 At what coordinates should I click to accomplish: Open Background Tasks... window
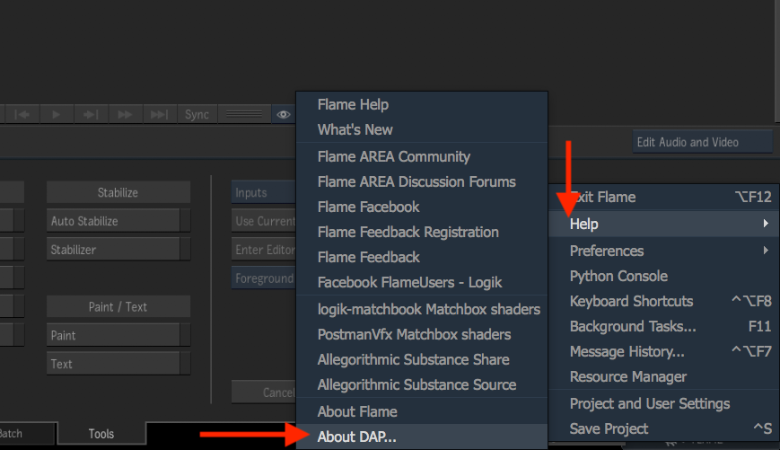[664, 327]
